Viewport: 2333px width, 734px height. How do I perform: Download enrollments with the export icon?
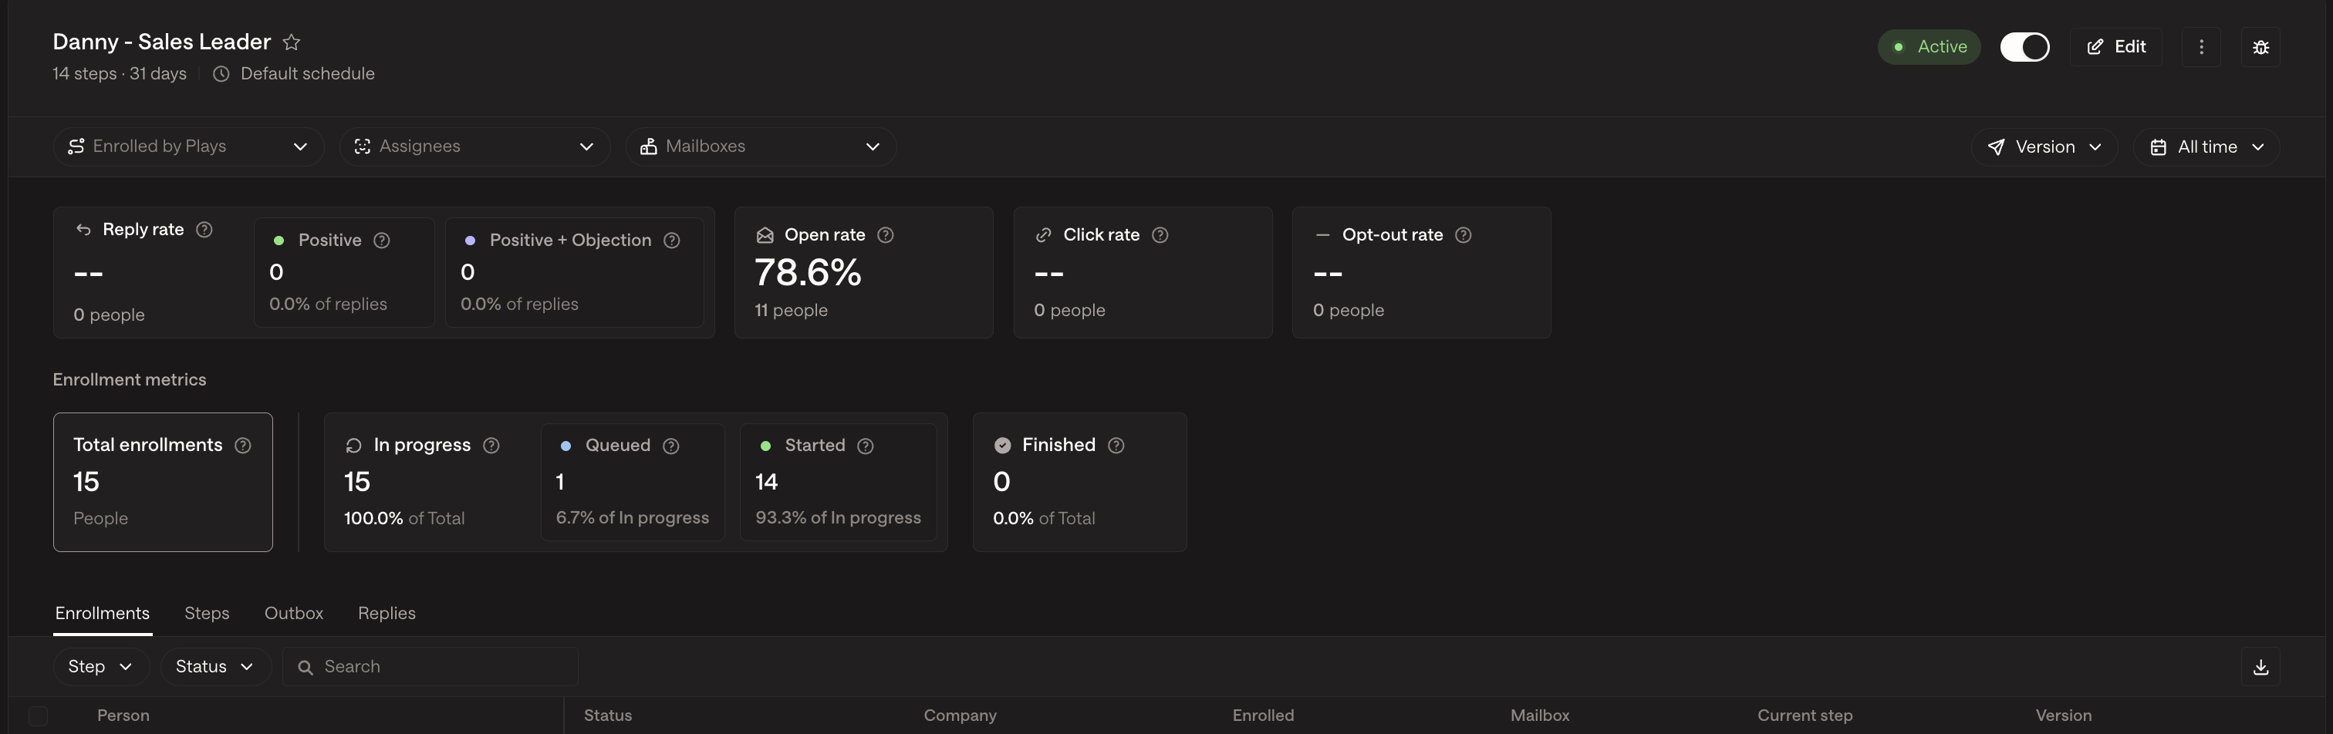2260,667
